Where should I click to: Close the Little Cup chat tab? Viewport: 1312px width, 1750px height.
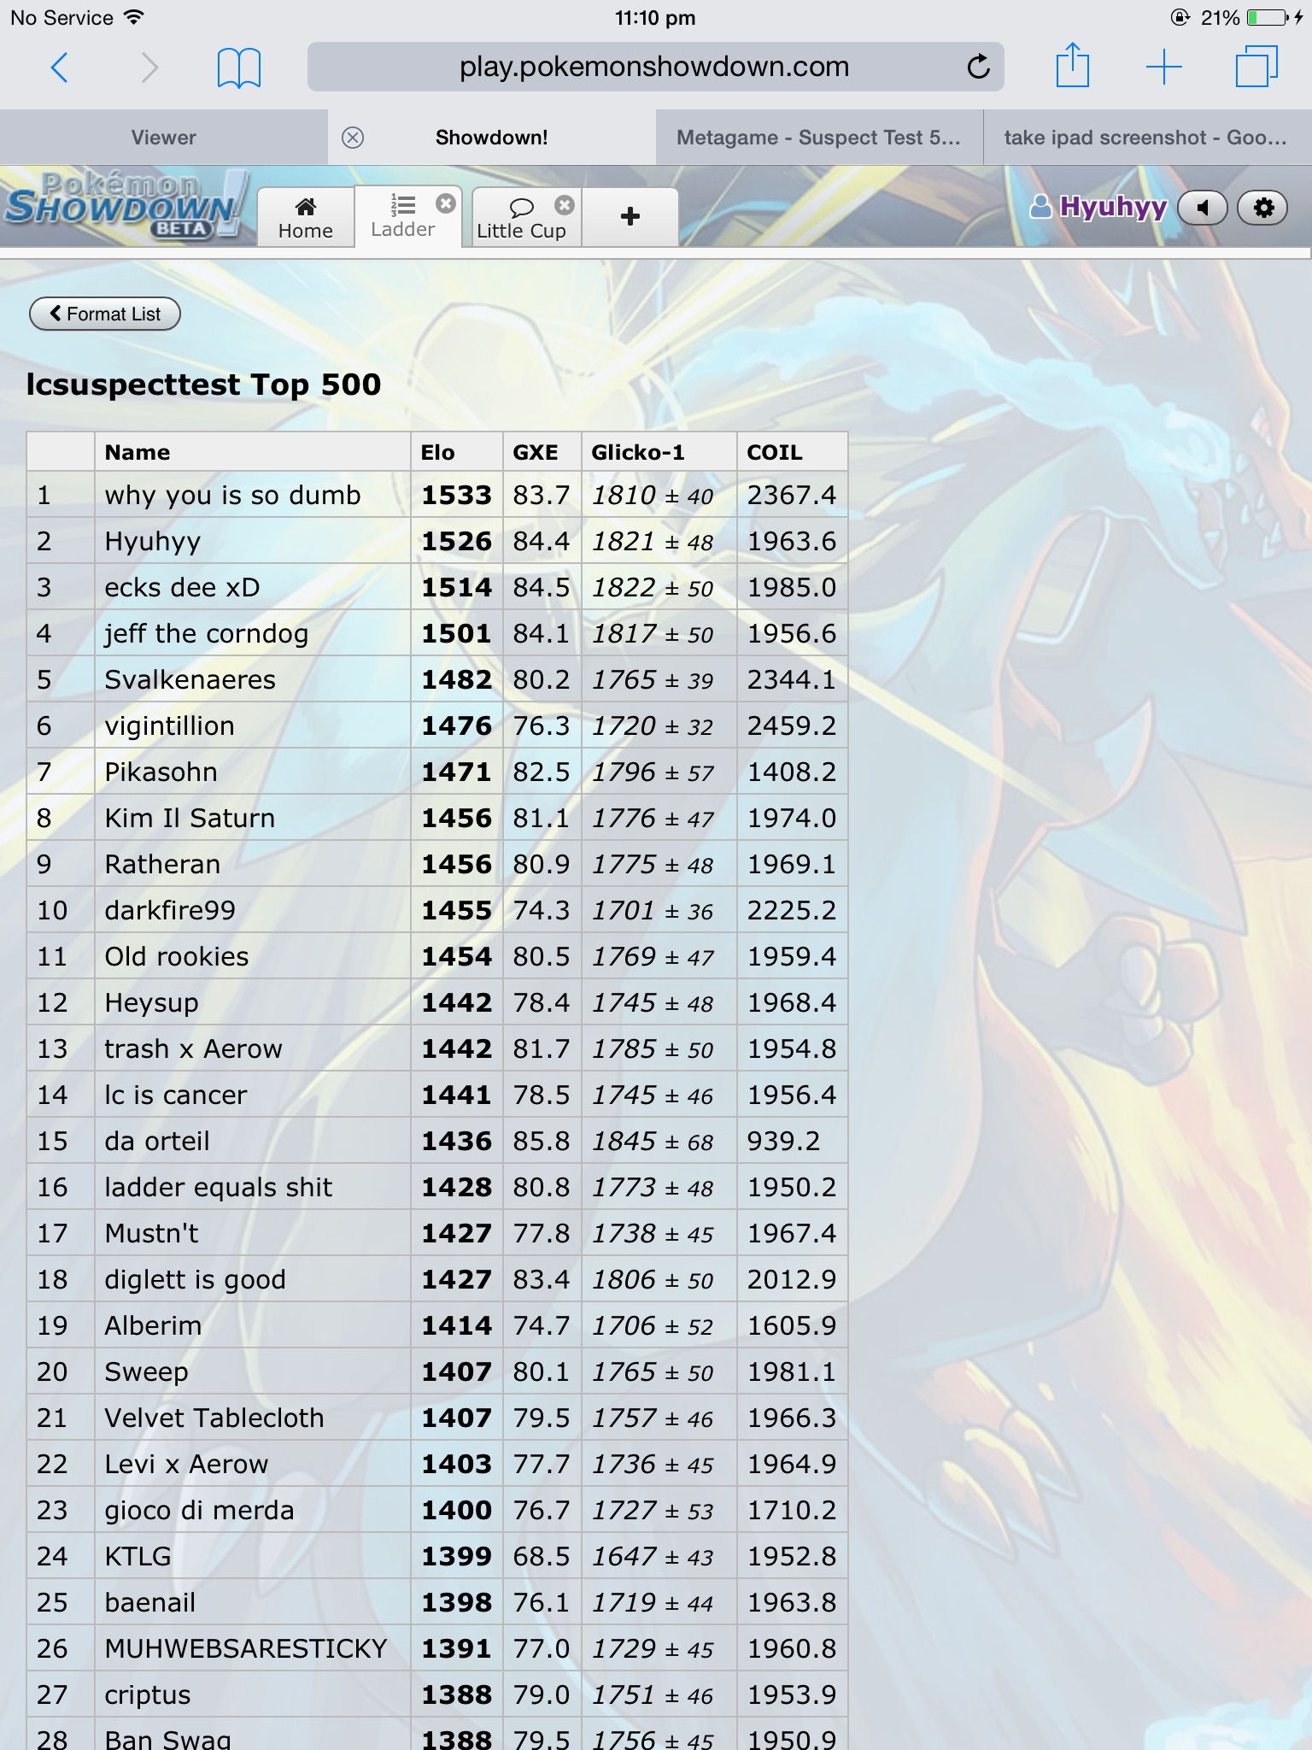565,205
